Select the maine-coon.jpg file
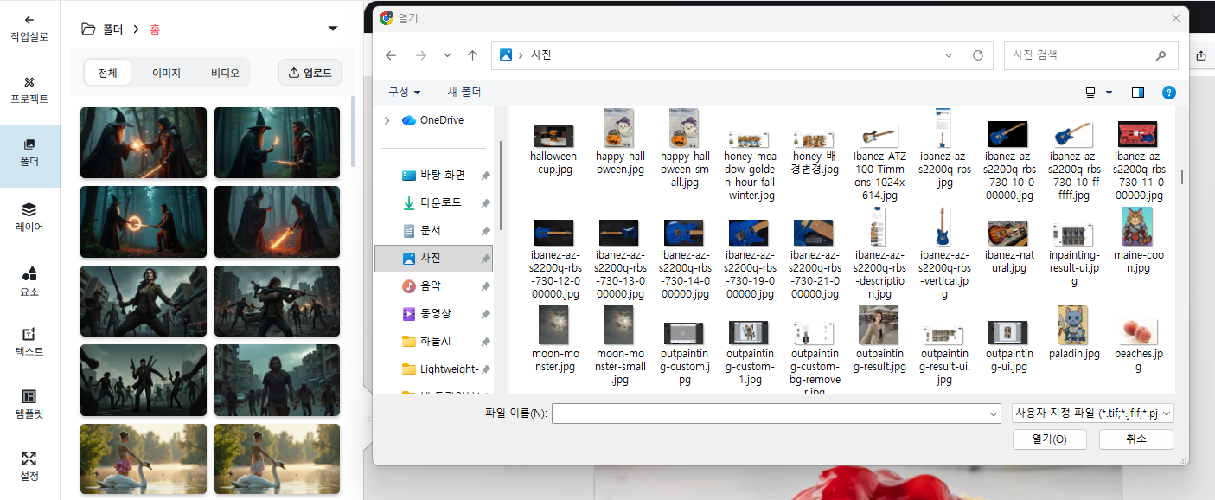This screenshot has width=1215, height=500. [x=1137, y=240]
